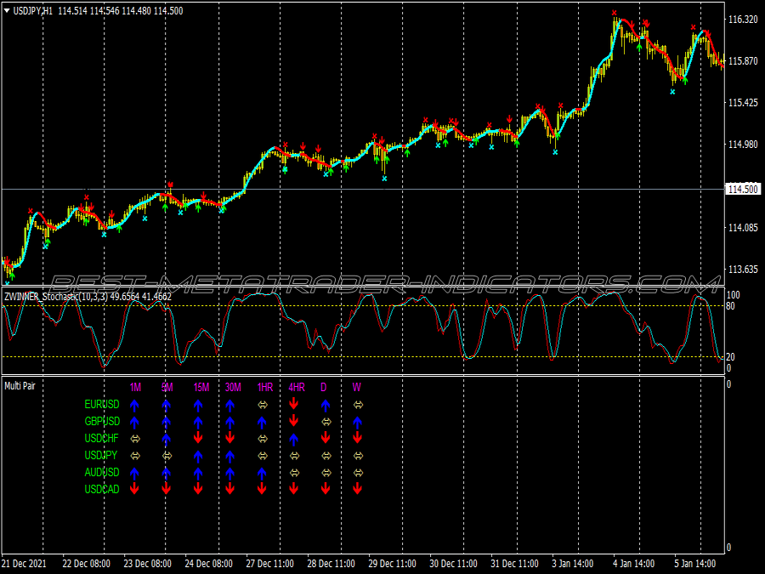Click AUDUSD 1M blue up arrow
This screenshot has height=574, width=765.
point(134,473)
